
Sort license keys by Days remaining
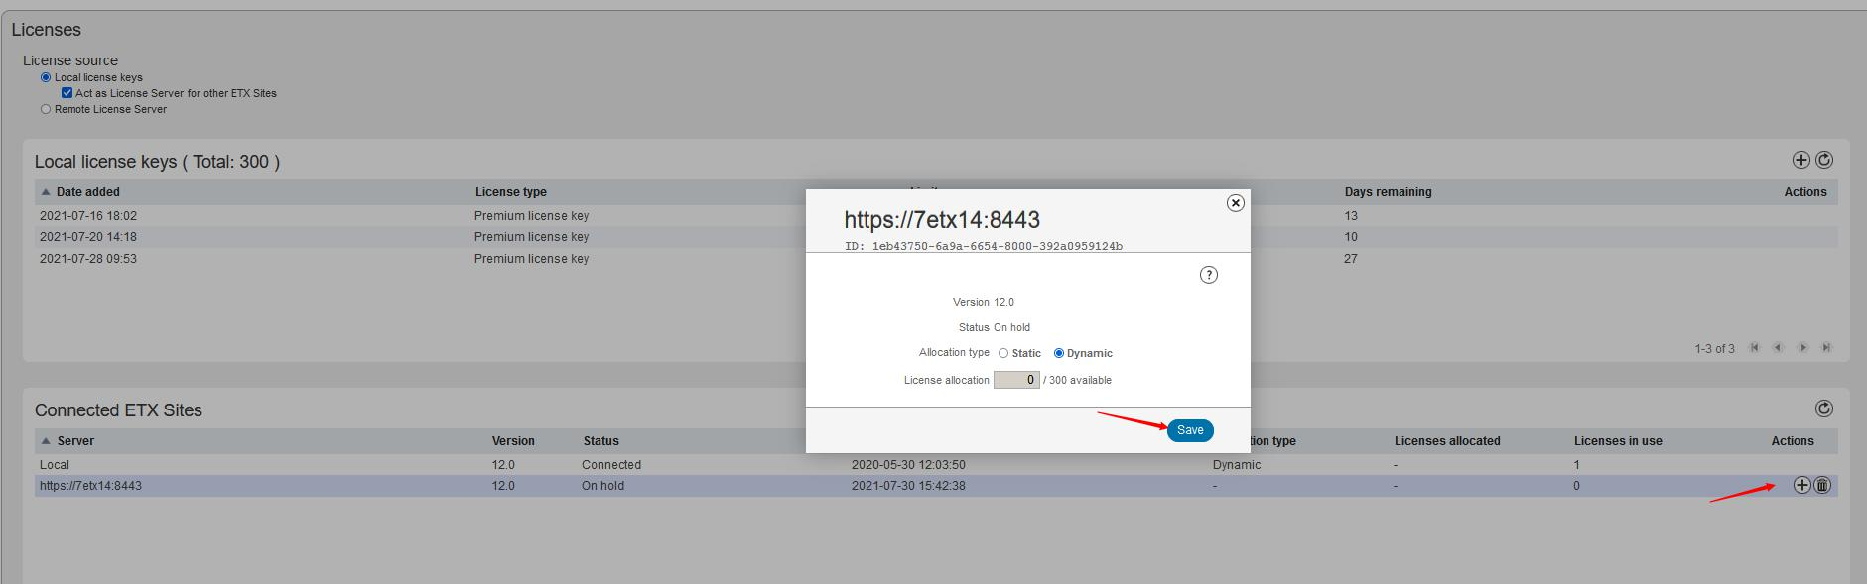click(x=1389, y=192)
